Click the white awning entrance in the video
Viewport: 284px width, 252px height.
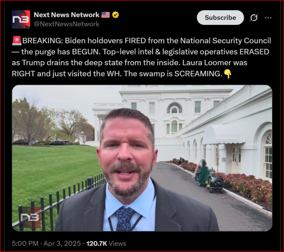tap(223, 135)
